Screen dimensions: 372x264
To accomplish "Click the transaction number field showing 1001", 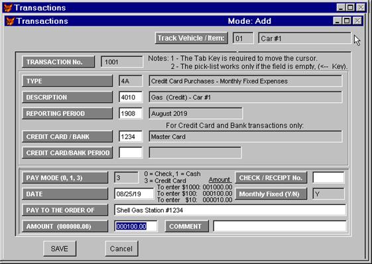I will [122, 62].
